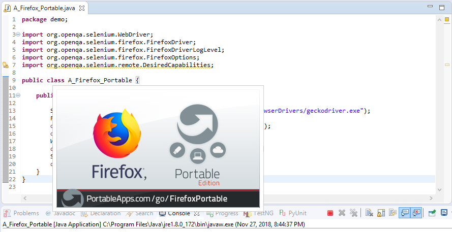Toggle the Scroll Lock console button
This screenshot has width=452, height=232.
tap(378, 213)
